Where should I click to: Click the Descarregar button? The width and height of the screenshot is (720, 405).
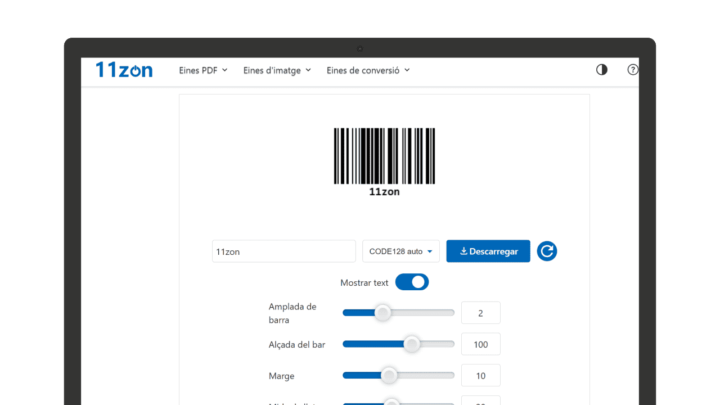(x=488, y=251)
